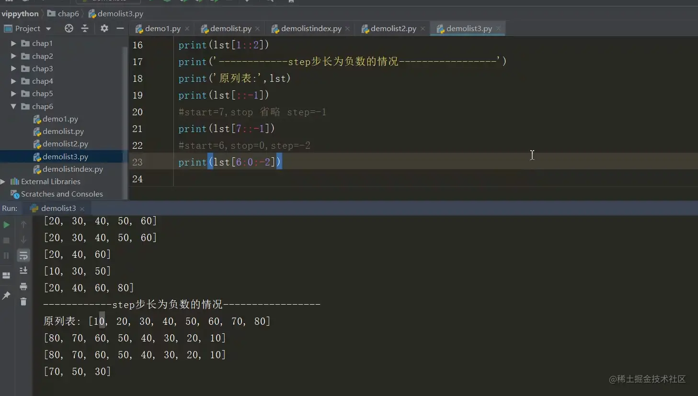The image size is (698, 396).
Task: Expand the External Libraries node arrow
Action: [x=3, y=182]
